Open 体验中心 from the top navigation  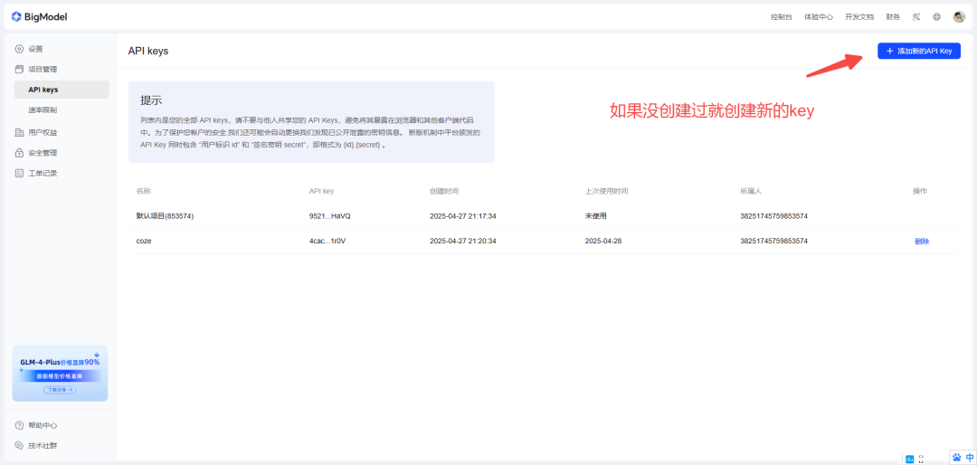[819, 17]
